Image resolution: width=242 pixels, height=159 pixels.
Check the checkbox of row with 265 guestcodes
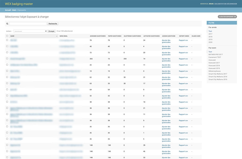point(7,59)
